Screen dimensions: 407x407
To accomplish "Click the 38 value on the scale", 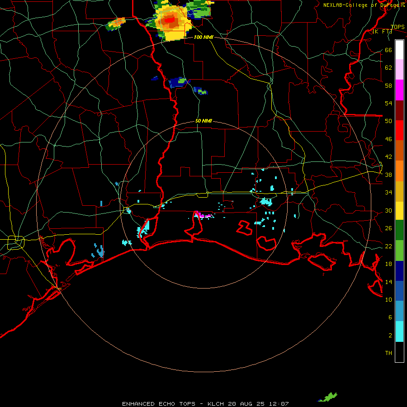I will [388, 175].
